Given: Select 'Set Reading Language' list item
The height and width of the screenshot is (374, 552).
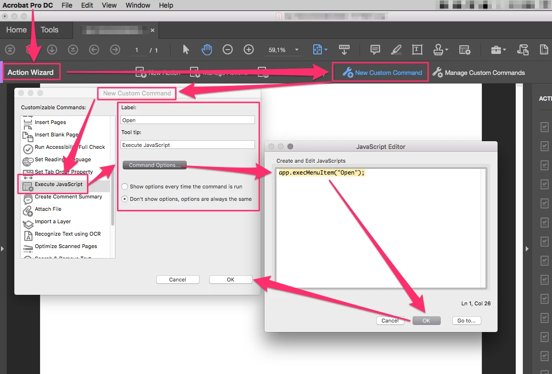Looking at the screenshot, I should click(x=63, y=159).
